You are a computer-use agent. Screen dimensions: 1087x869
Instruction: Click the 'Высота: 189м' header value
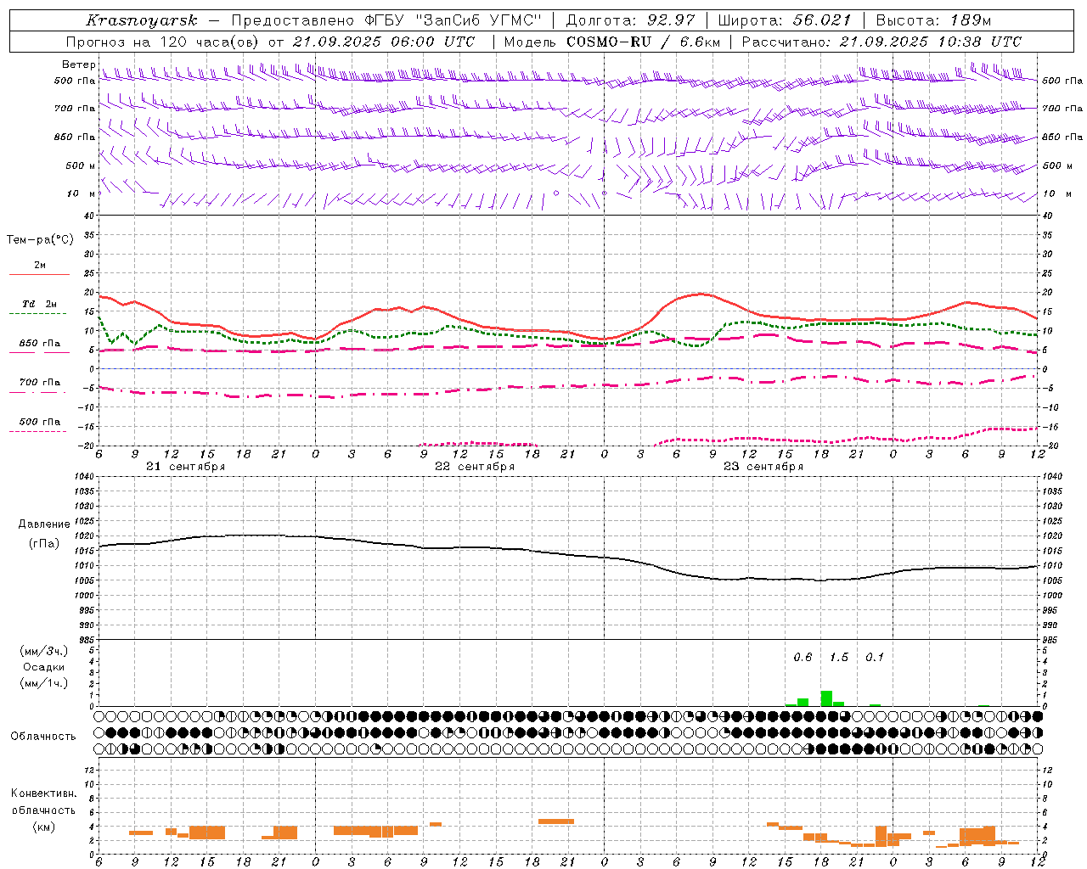point(933,20)
